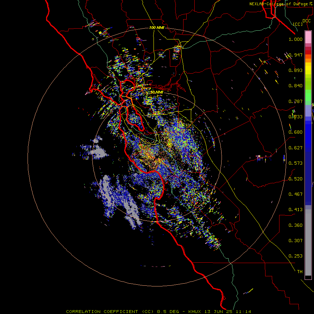Image resolution: width=314 pixels, height=314 pixels.
Task: Click the [CC] product label near legend
Action: click(298, 24)
